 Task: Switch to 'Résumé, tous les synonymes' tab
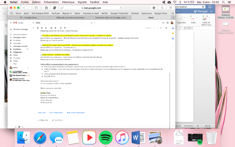click(x=70, y=18)
